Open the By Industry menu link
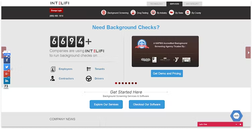252x129 pixels. pos(162,13)
